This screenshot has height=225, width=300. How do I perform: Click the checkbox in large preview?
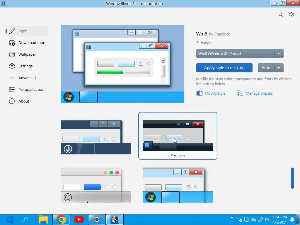pos(141,64)
